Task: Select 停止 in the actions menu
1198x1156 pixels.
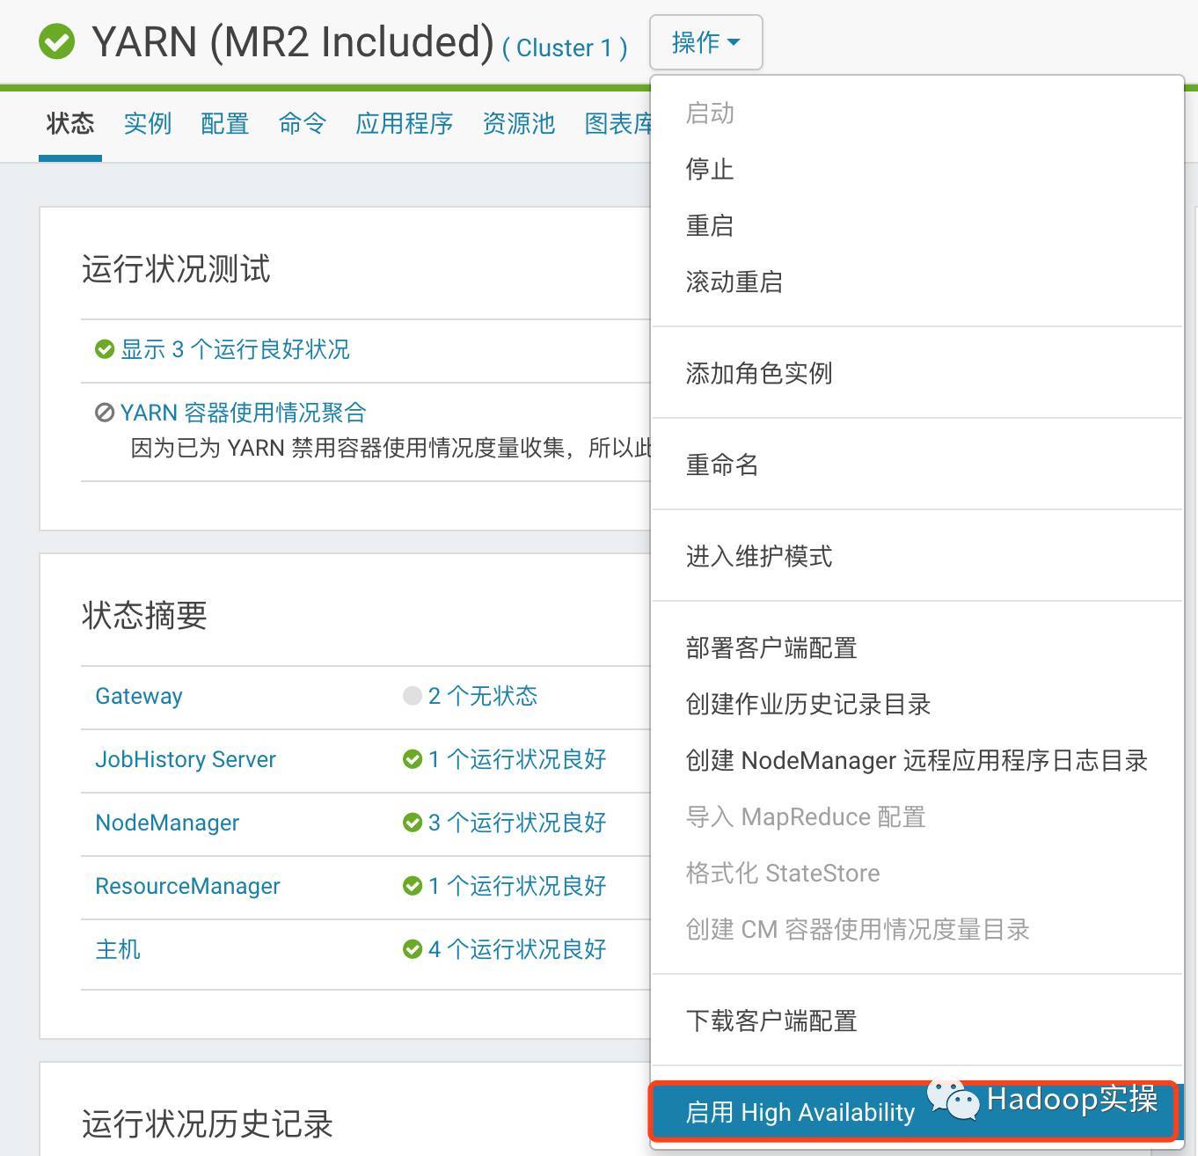Action: point(917,169)
